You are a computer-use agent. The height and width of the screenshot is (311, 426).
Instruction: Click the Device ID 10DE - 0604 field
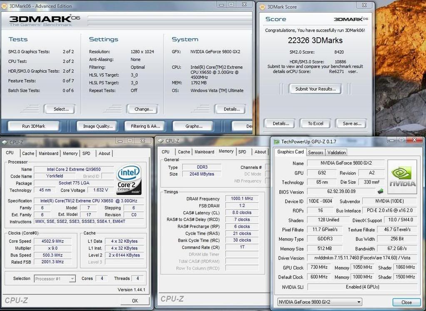(320, 201)
